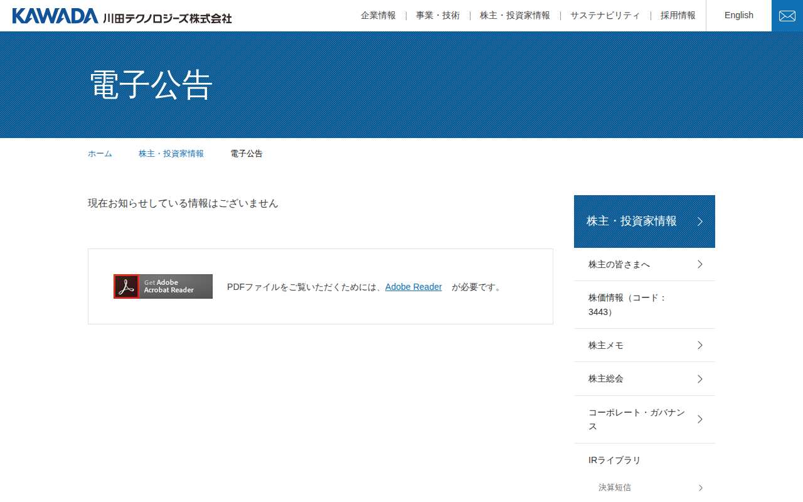Click the arrow next to コーポレート・ガバナンス
This screenshot has width=803, height=502.
[x=700, y=419]
